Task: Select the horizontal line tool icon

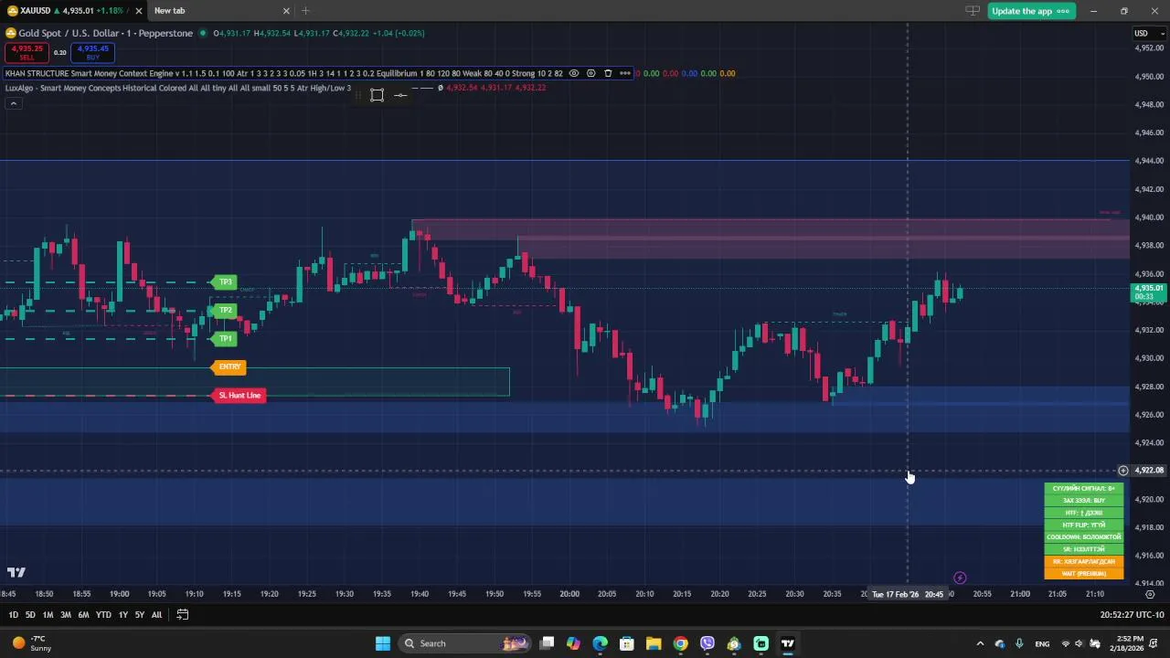Action: (400, 95)
